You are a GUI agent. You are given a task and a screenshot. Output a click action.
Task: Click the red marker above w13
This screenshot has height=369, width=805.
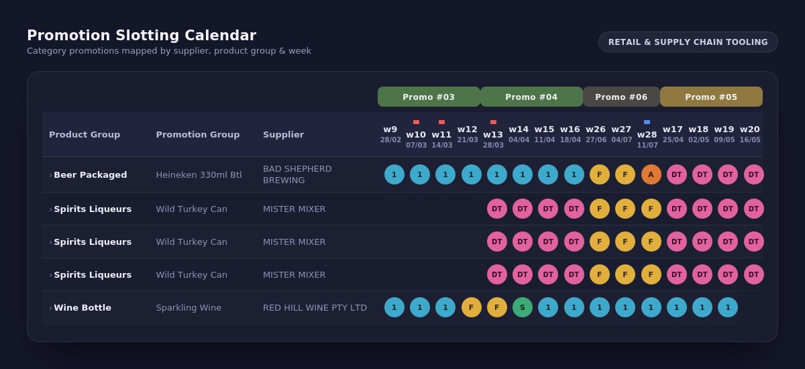click(x=493, y=122)
